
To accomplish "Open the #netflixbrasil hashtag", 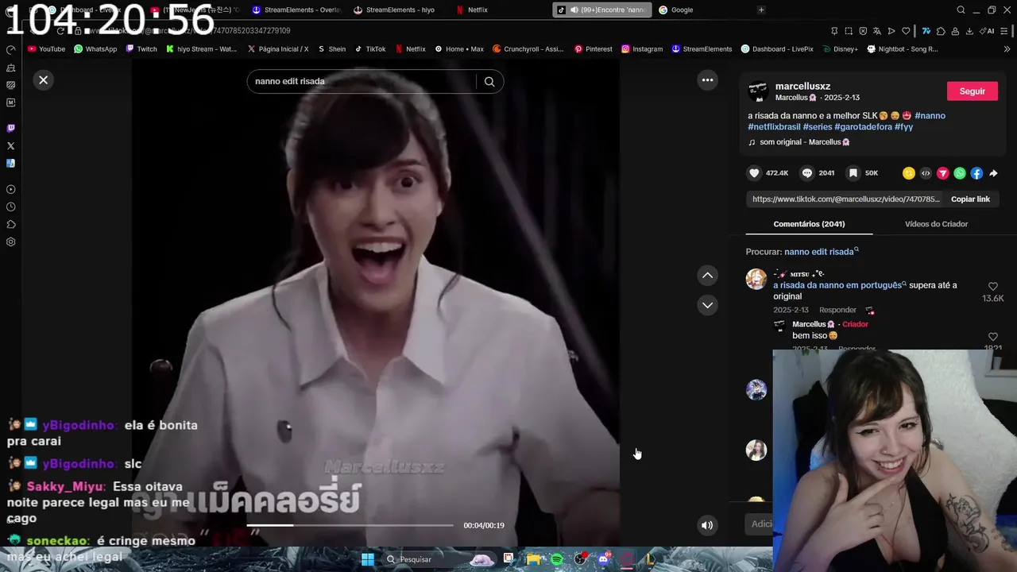I will 774,127.
